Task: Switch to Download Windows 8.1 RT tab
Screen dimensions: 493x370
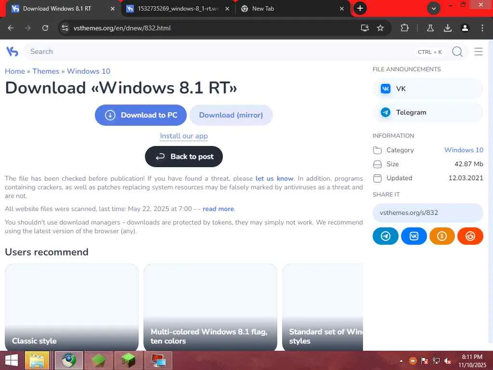Action: tap(57, 9)
